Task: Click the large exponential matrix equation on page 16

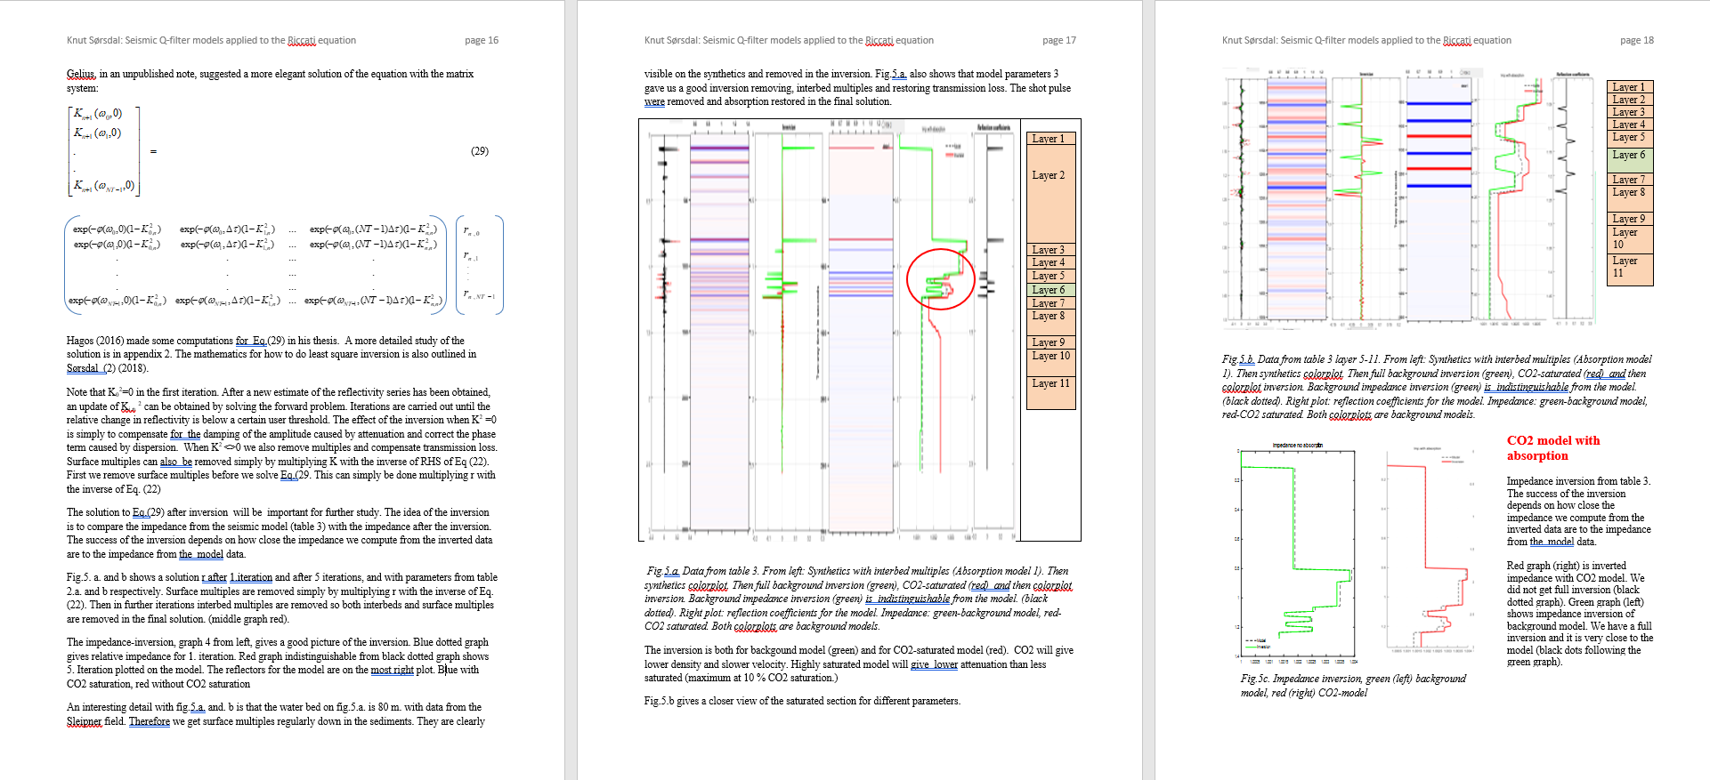Action: point(284,265)
